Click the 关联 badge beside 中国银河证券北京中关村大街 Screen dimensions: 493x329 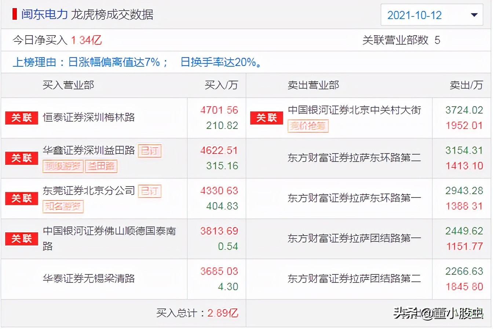tap(267, 118)
